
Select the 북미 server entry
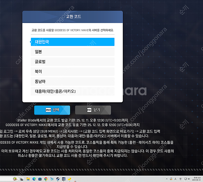point(73,72)
